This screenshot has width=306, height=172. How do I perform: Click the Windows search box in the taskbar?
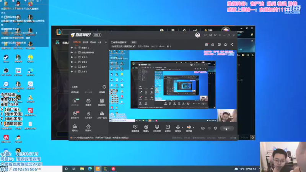[x=31, y=169]
